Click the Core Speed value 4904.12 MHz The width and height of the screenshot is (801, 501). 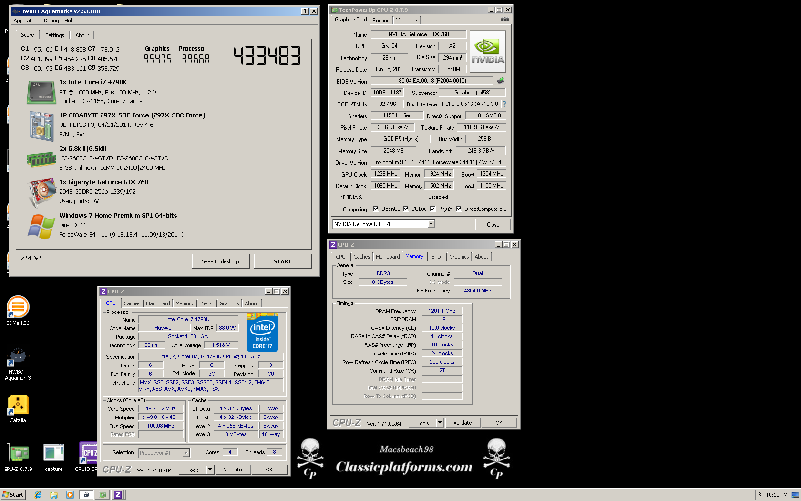click(161, 408)
